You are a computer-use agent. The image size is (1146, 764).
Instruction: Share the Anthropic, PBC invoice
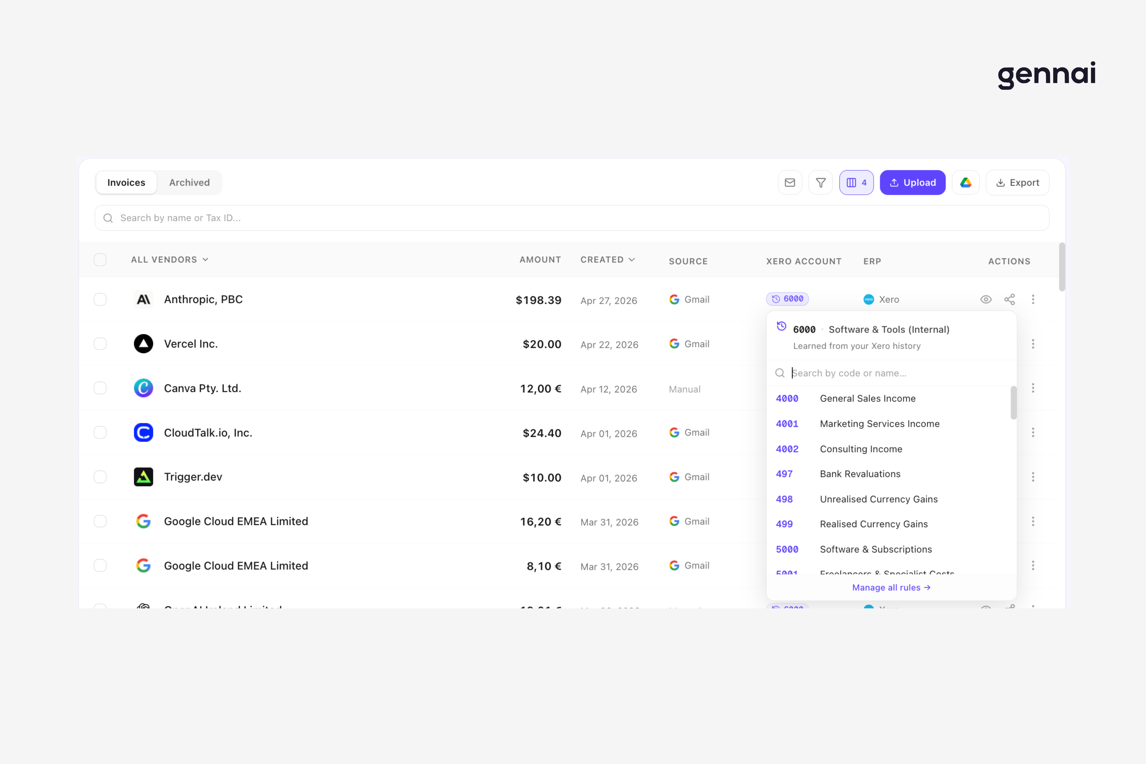[1010, 299]
